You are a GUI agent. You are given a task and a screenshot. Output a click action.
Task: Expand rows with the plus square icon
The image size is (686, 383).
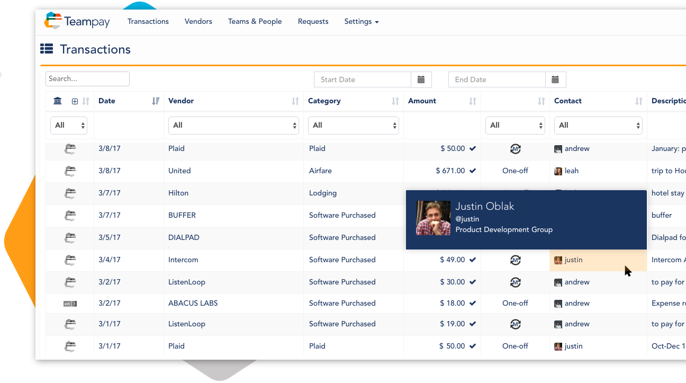[75, 101]
